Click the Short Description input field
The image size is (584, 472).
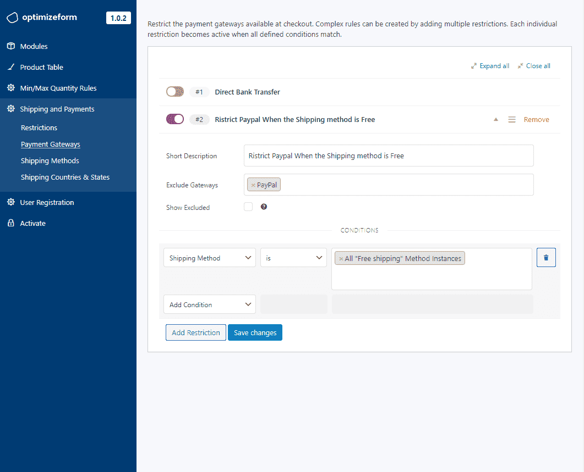[389, 156]
